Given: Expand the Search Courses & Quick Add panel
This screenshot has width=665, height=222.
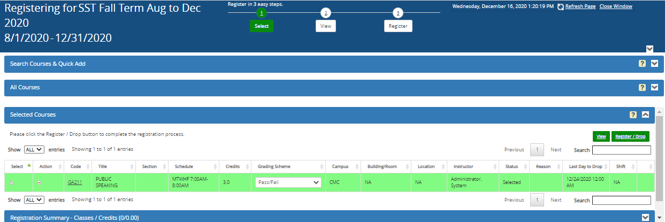Looking at the screenshot, I should coord(654,64).
